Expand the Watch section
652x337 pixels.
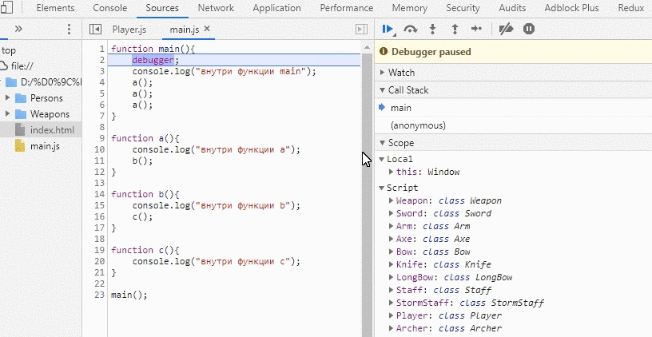(401, 73)
